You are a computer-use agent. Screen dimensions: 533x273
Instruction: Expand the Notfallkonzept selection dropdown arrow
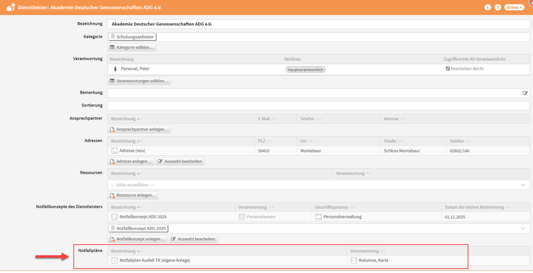click(x=523, y=228)
